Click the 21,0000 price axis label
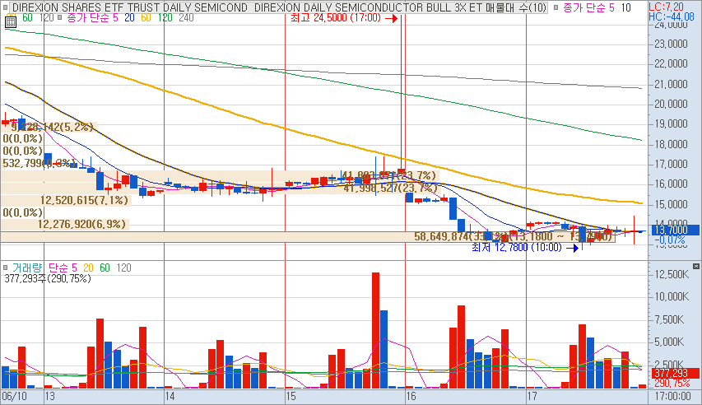The width and height of the screenshot is (702, 405). (671, 84)
